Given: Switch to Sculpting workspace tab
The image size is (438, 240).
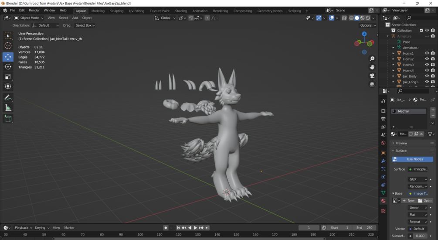Looking at the screenshot, I should (x=116, y=11).
